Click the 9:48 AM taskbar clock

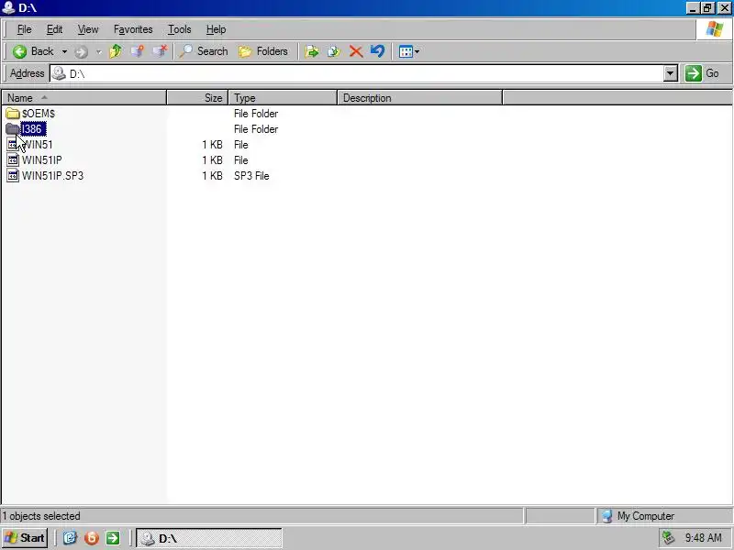point(703,538)
